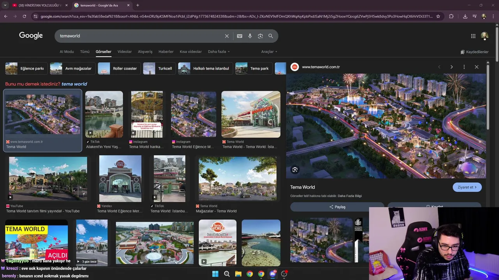Open the YouTube tanıtım filmi thumbnail
The height and width of the screenshot is (280, 499).
(48, 179)
